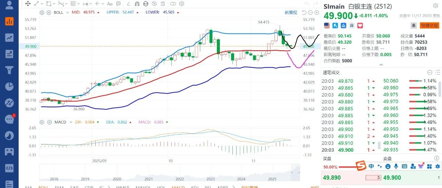The image size is (442, 188).
Task: Click the heart favorite icon
Action: 360,26
